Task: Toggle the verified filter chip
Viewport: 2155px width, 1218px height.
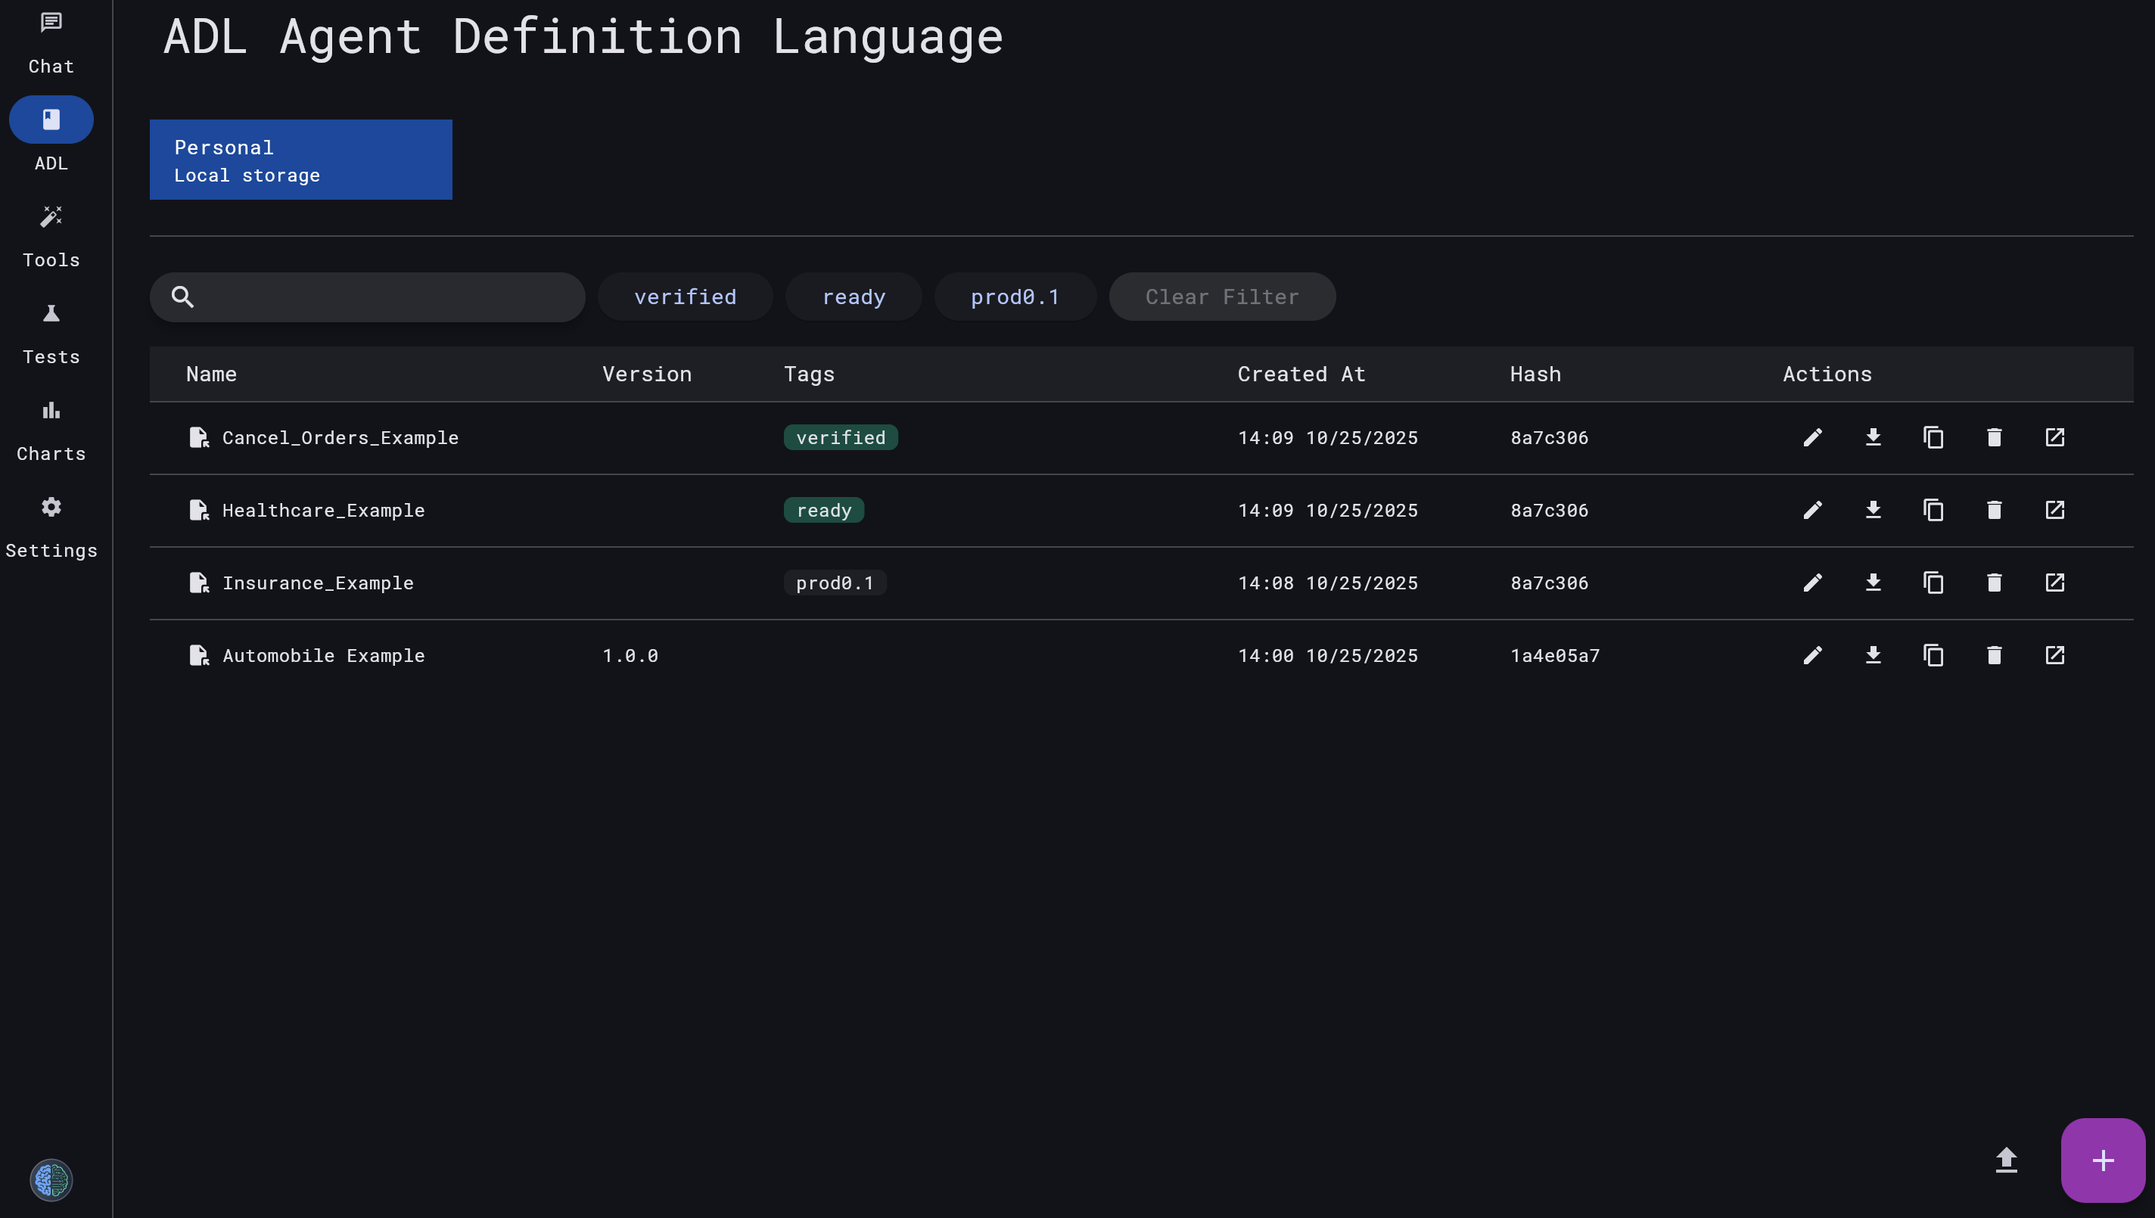Action: (x=684, y=297)
